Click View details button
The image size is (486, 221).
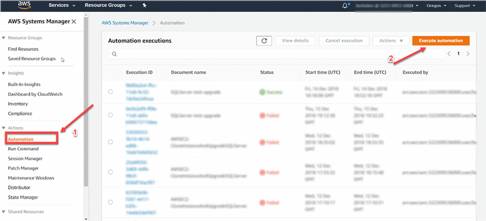tap(295, 41)
